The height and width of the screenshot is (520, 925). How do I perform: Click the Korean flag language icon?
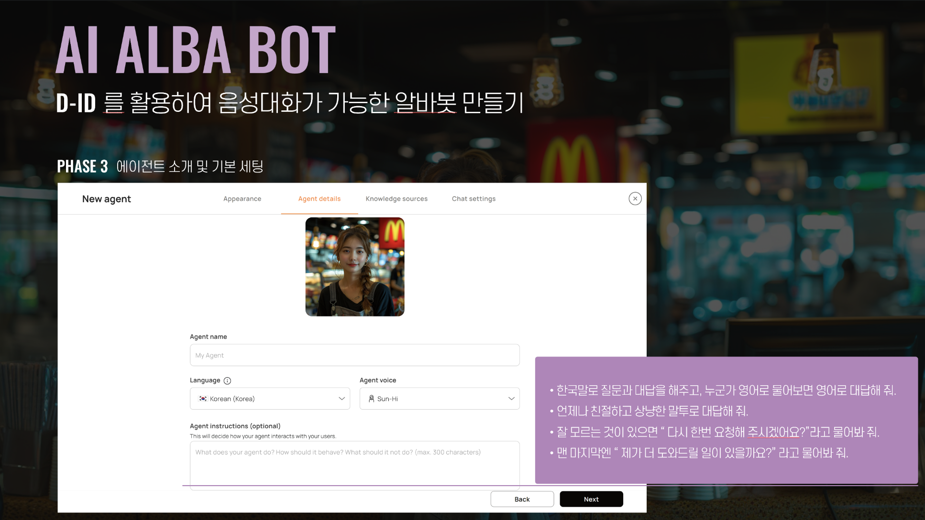(203, 398)
